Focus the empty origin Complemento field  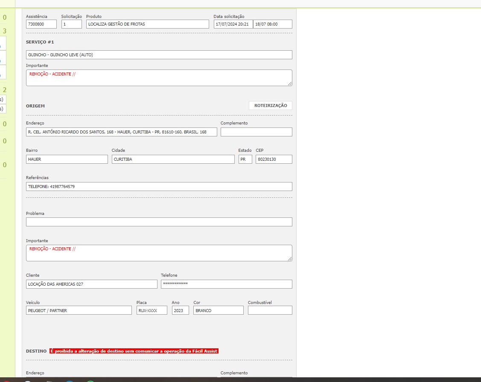[x=256, y=132]
